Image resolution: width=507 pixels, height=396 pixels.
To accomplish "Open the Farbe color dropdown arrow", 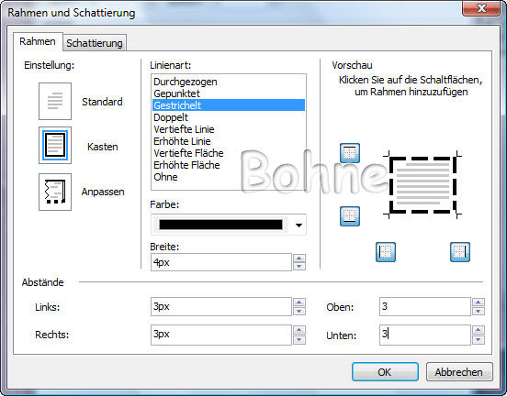I will pos(299,225).
